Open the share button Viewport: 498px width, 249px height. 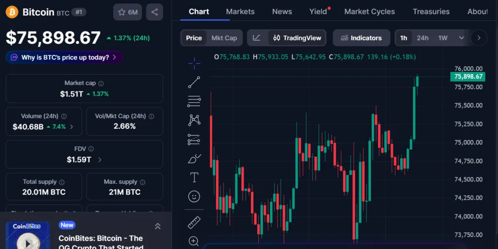tap(155, 12)
